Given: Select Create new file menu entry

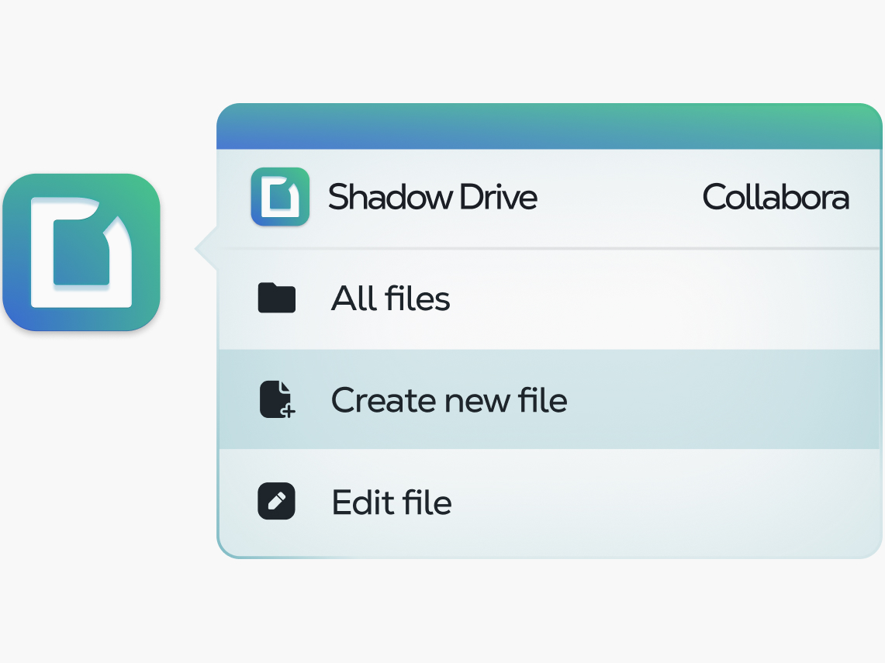Looking at the screenshot, I should click(448, 400).
